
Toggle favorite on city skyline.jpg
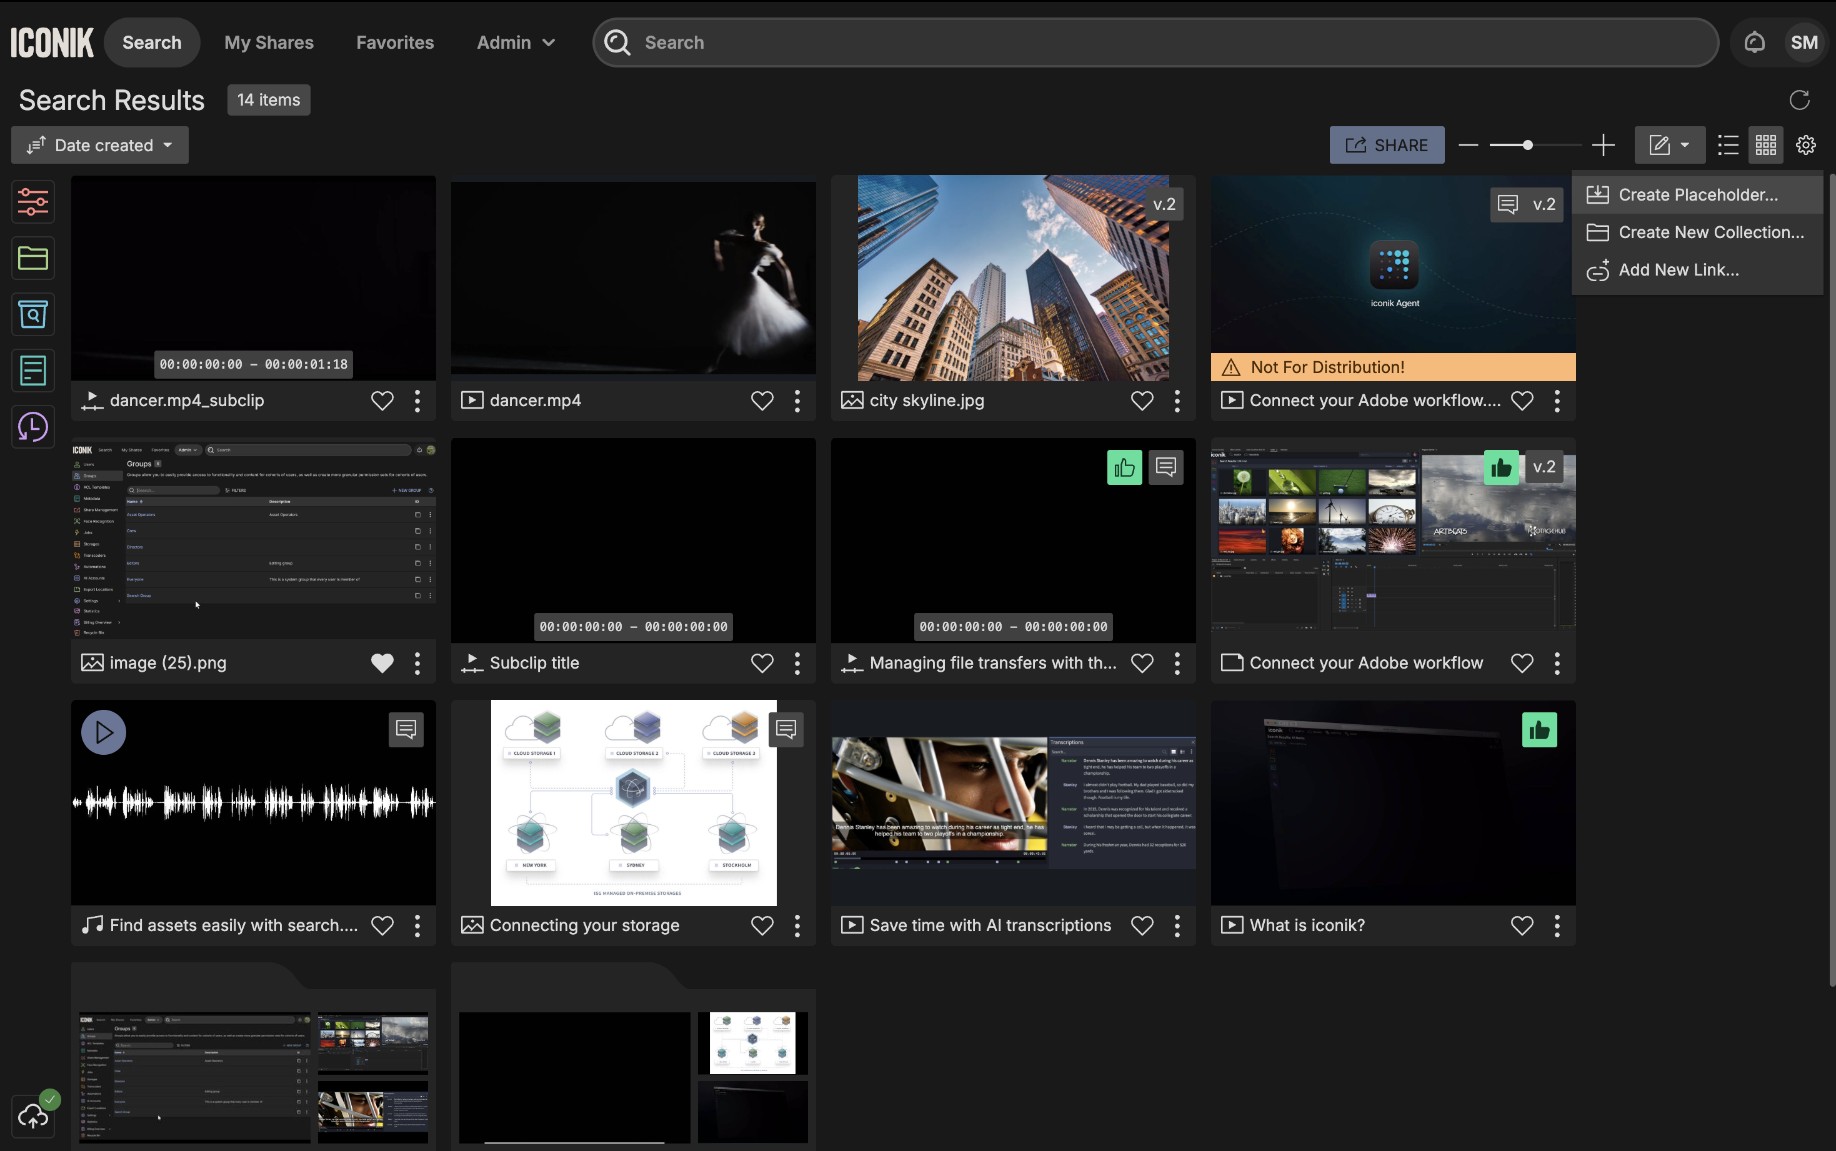tap(1141, 401)
